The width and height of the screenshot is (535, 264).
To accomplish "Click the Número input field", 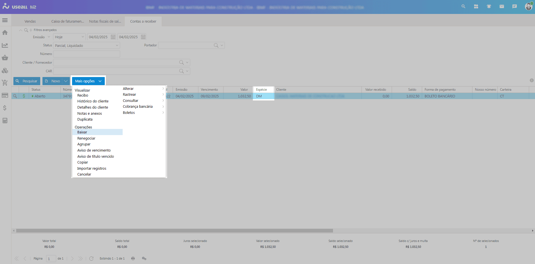I will point(87,54).
